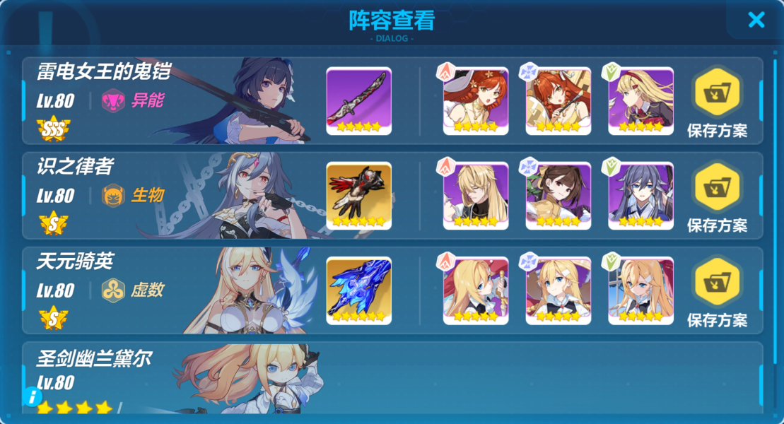Select the red gauntlet weapon icon
This screenshot has width=784, height=424.
358,196
